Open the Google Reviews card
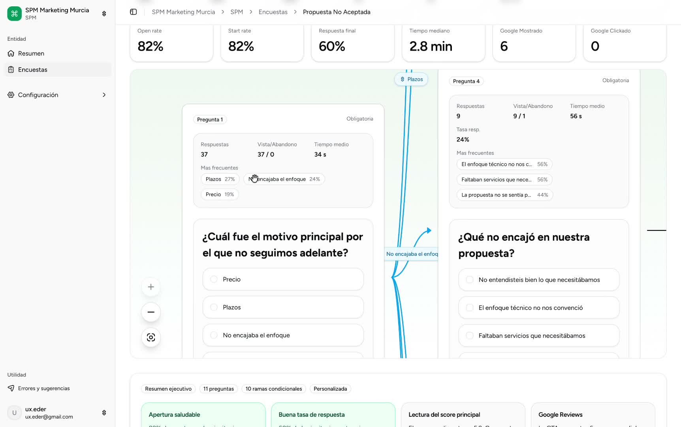This screenshot has width=681, height=427. (x=593, y=415)
